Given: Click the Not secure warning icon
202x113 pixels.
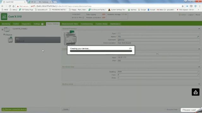Looking at the screenshot, I should pos(18,6).
